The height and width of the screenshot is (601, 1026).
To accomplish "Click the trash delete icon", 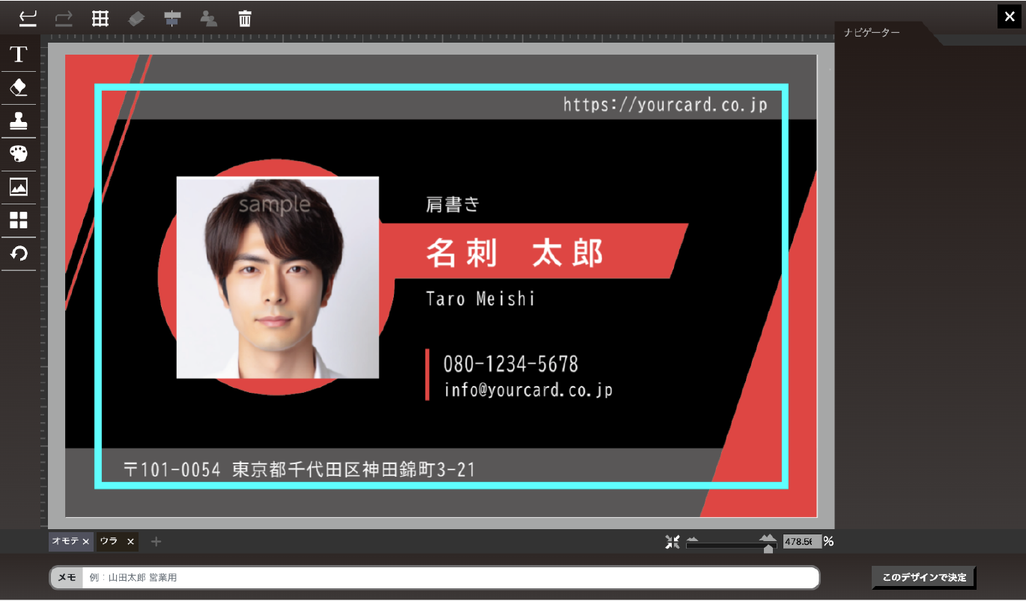I will point(245,18).
